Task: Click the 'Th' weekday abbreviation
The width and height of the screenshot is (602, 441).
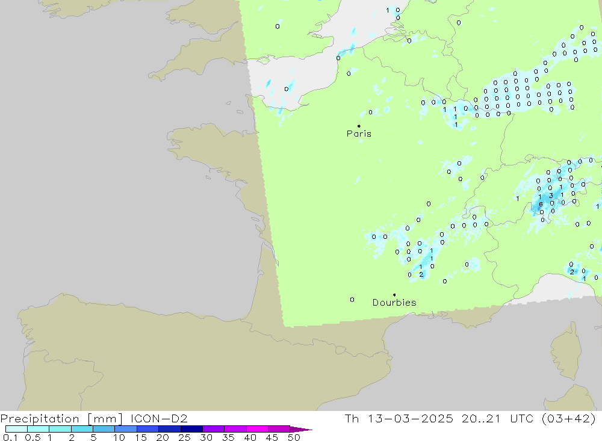Action: [352, 419]
